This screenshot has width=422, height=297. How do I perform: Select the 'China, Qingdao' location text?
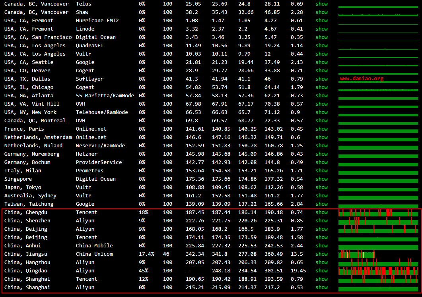coord(25,271)
